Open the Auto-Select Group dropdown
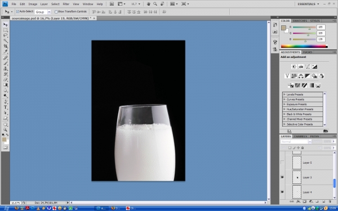 point(49,12)
